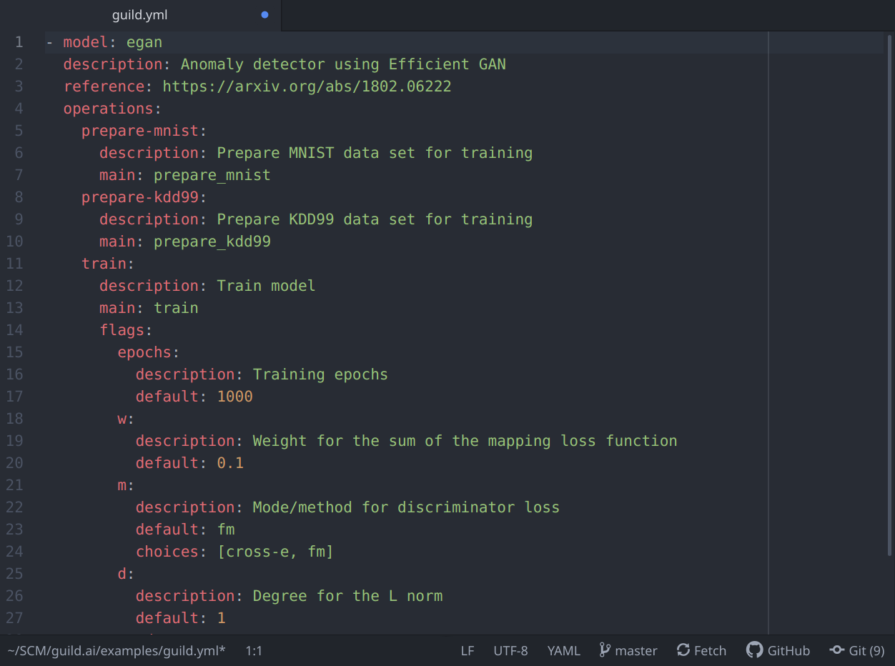
Task: Click the 'epochs' key on line 15
Action: pyautogui.click(x=144, y=352)
